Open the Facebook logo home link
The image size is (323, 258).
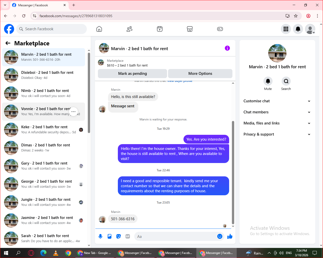pyautogui.click(x=9, y=29)
